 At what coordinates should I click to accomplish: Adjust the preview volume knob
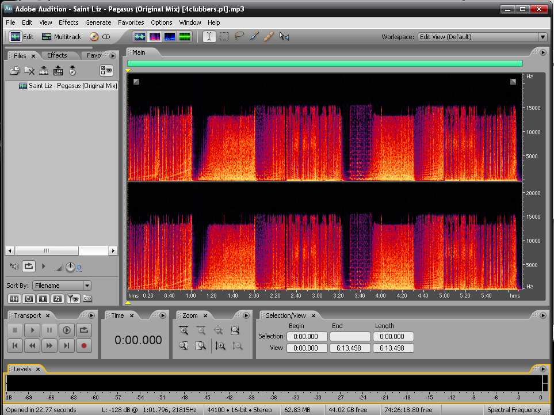[71, 268]
